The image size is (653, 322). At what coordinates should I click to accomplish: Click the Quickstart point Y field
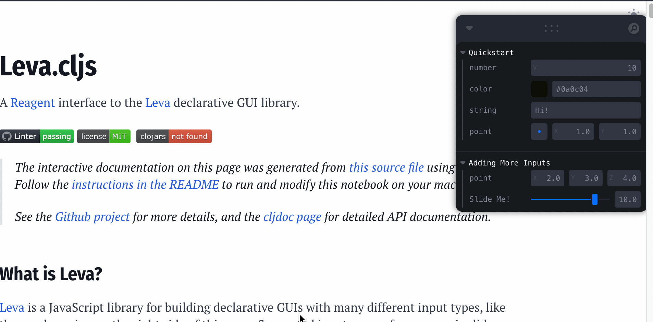619,132
